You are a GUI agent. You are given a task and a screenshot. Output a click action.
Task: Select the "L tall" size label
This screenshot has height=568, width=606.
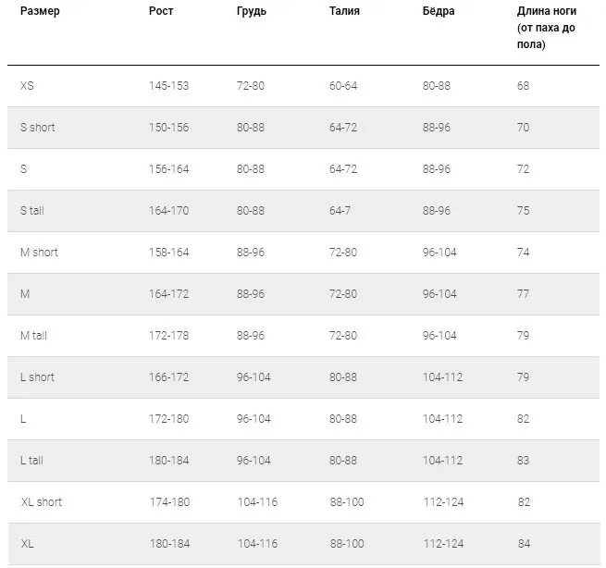click(x=31, y=461)
